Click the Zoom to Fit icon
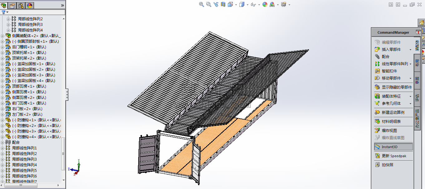425x189 pixels. (x=202, y=4)
